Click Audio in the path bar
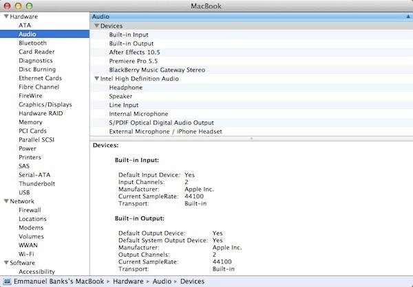Viewport: 413px width, 287px height. (x=162, y=282)
